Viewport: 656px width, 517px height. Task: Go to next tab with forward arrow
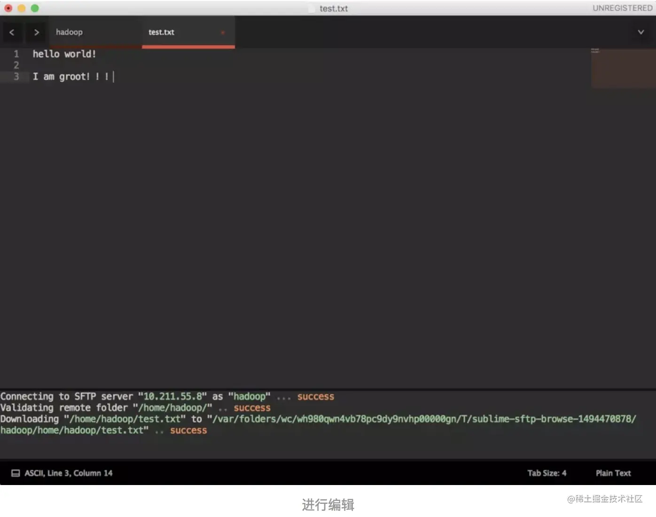point(36,32)
